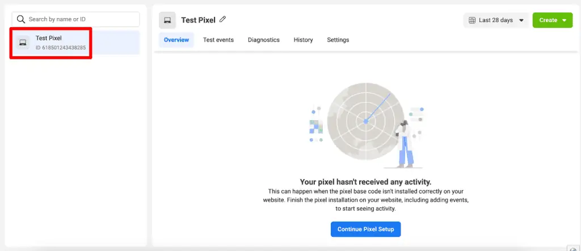Click the pixel device icon beside the page title
This screenshot has width=581, height=251.
click(167, 20)
